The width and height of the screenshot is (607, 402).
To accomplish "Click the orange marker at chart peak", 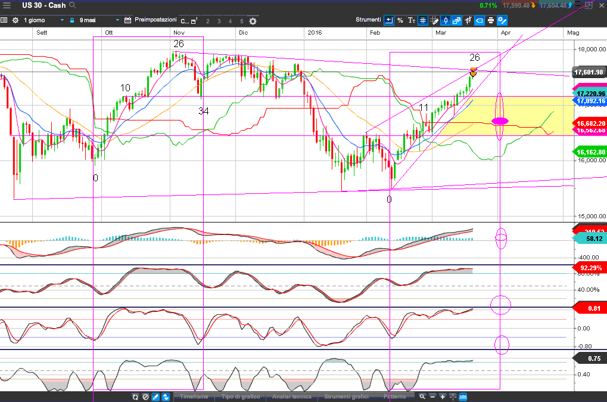I will 473,72.
